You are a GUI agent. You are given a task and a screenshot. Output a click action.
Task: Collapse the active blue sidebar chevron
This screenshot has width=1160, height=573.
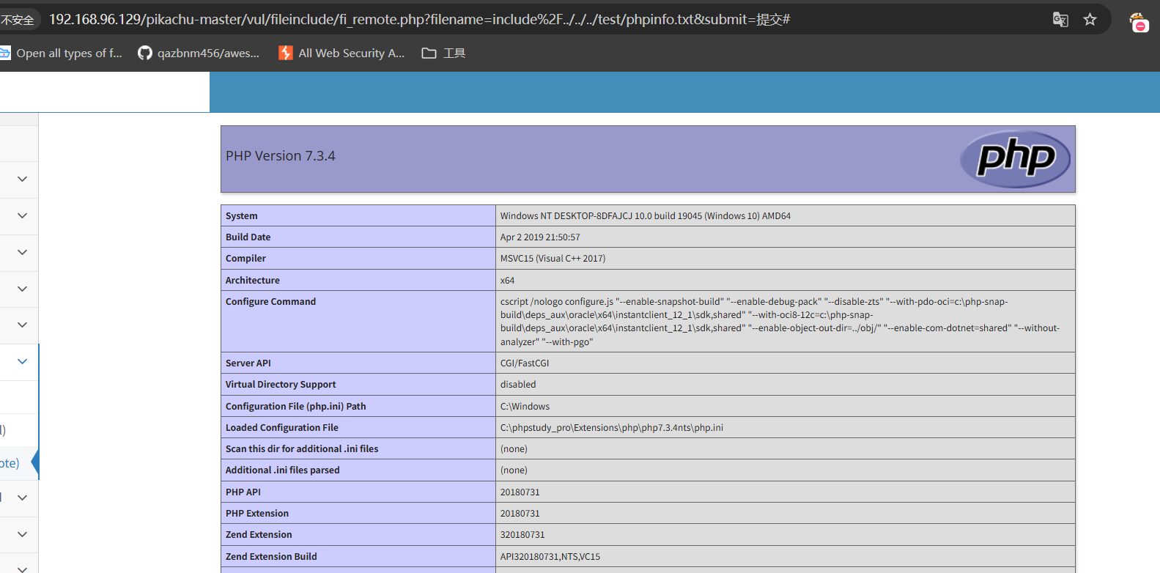(x=22, y=361)
